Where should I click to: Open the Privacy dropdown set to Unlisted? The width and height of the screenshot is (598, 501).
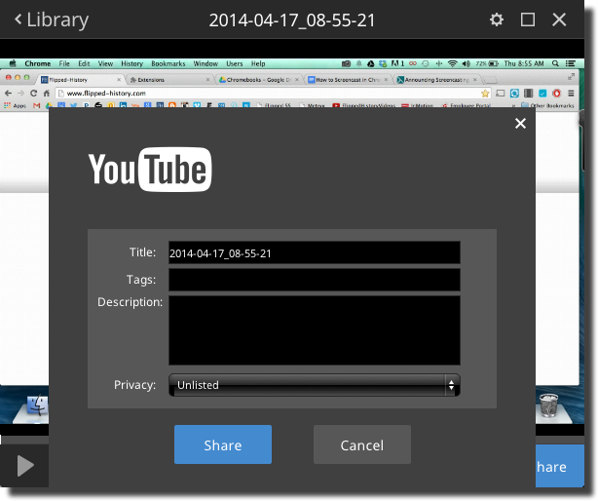coord(315,385)
